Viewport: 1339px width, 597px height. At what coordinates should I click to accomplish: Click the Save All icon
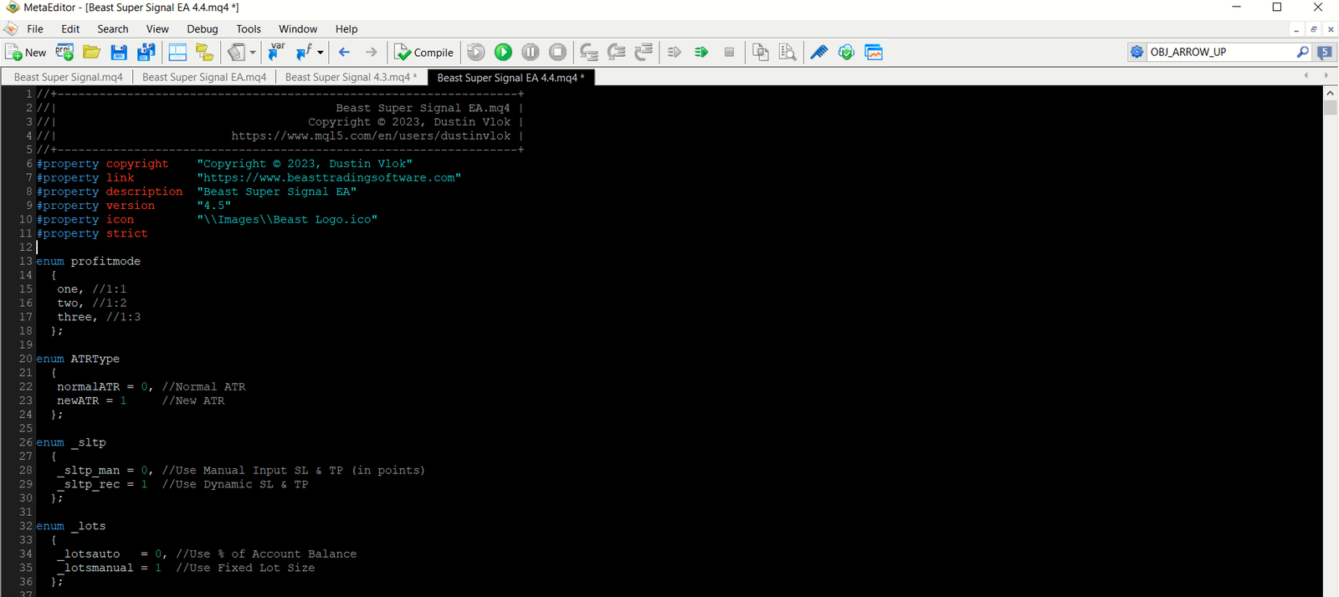point(146,52)
